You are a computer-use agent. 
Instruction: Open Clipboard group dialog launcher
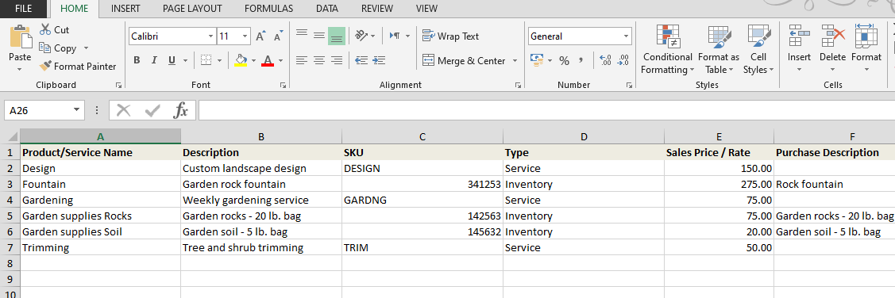(119, 85)
